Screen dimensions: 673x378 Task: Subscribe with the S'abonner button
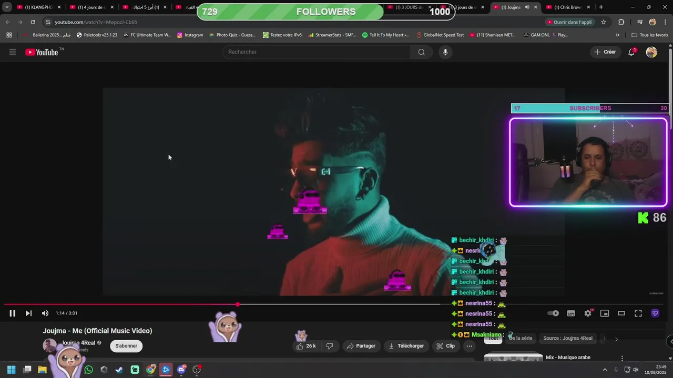click(x=126, y=346)
